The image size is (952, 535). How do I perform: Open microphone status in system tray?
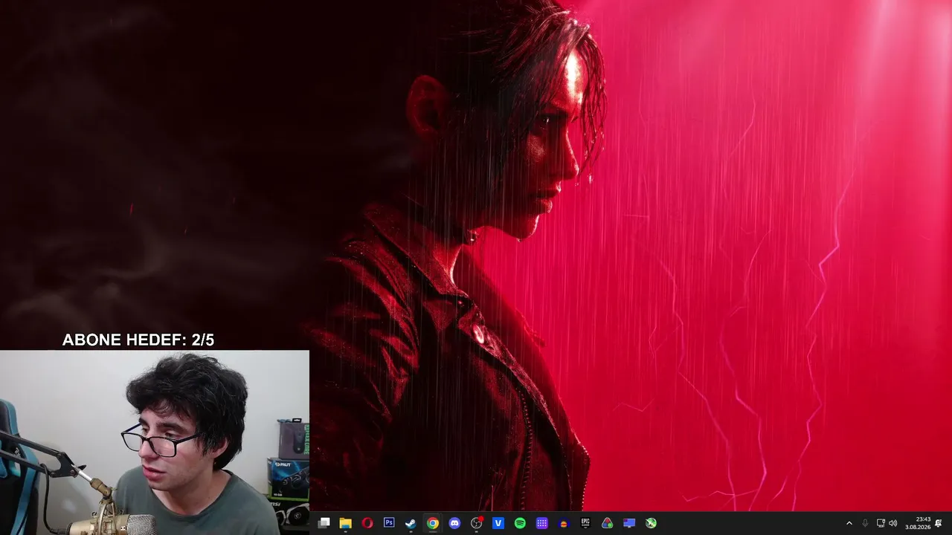click(x=865, y=523)
